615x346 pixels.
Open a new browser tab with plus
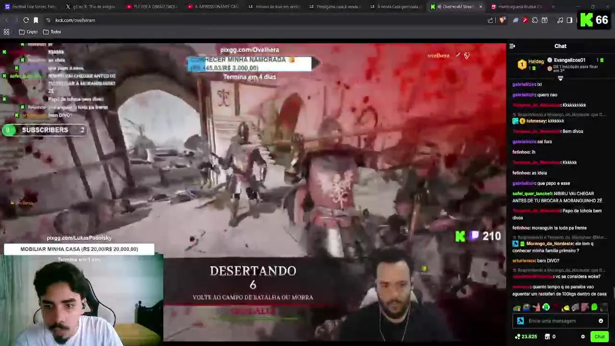553,7
